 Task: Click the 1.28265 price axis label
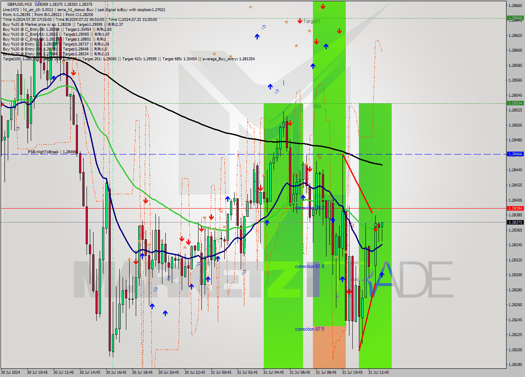pos(515,304)
